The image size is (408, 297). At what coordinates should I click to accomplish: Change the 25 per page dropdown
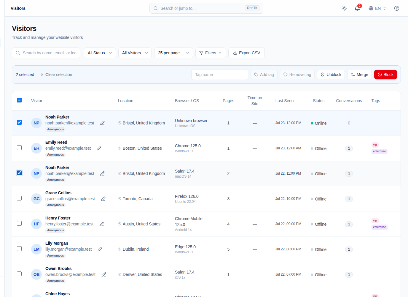173,53
